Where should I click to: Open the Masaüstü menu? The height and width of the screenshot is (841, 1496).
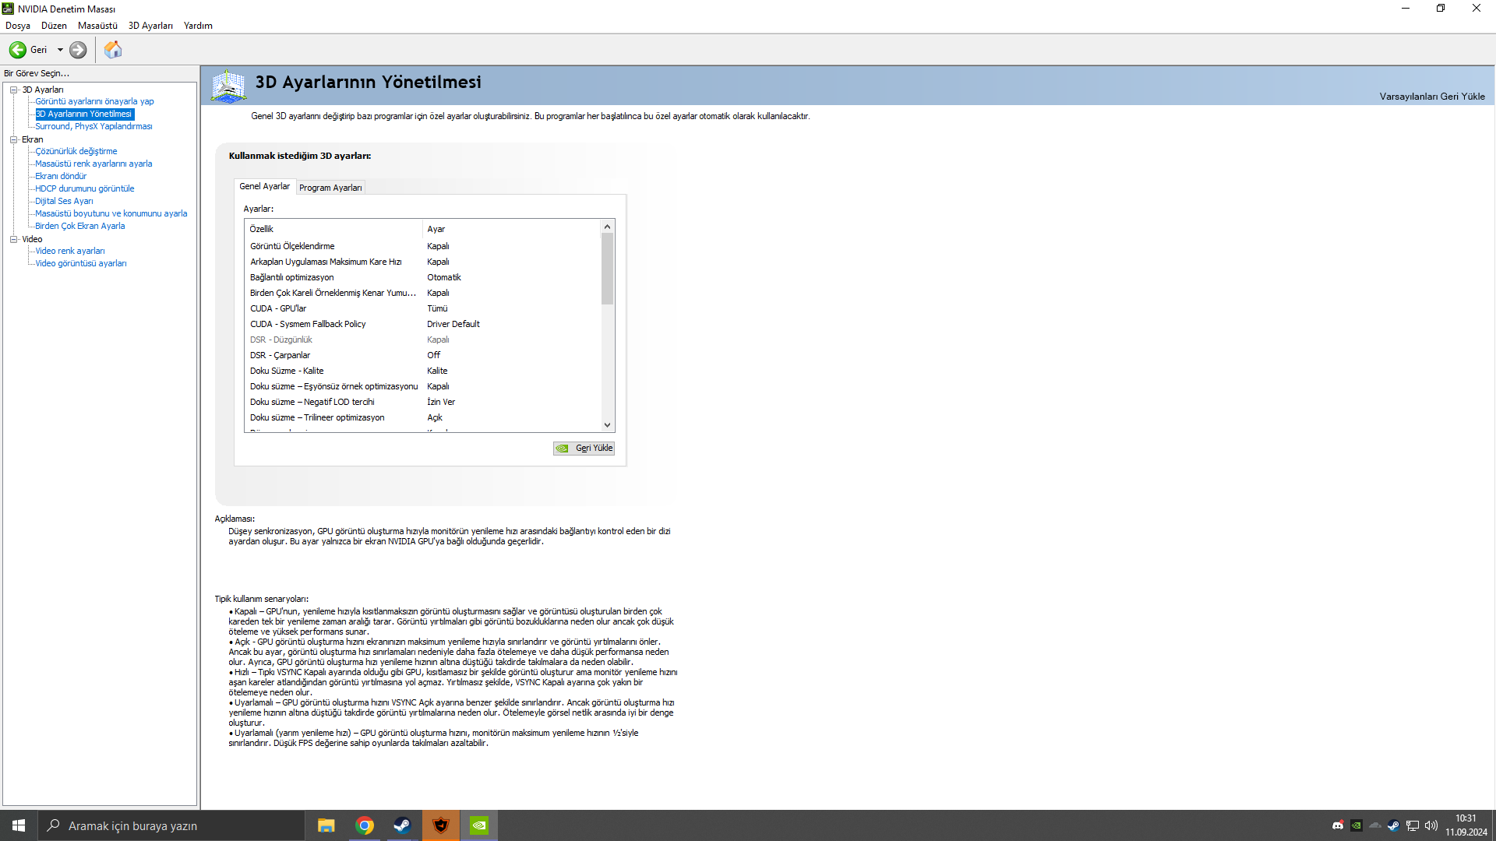click(97, 26)
